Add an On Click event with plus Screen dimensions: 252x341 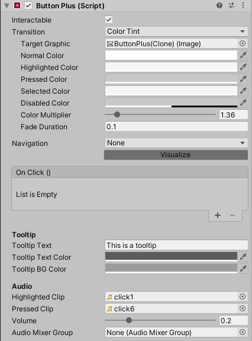[x=218, y=215]
